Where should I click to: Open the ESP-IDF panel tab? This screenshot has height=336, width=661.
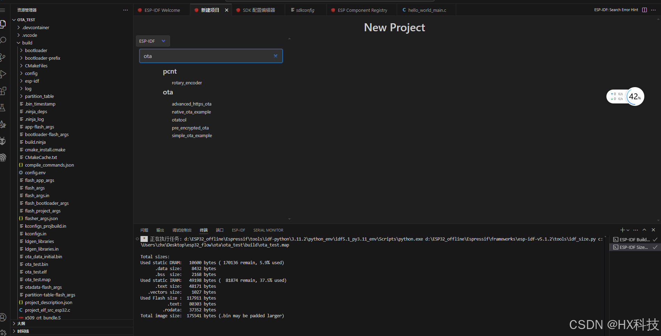[239, 230]
